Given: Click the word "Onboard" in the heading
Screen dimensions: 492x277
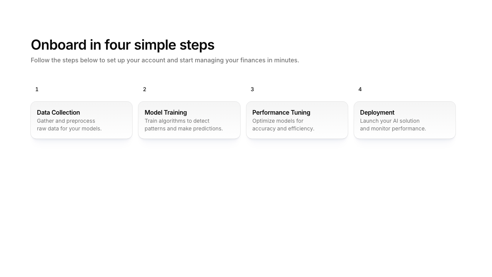Looking at the screenshot, I should tap(58, 45).
